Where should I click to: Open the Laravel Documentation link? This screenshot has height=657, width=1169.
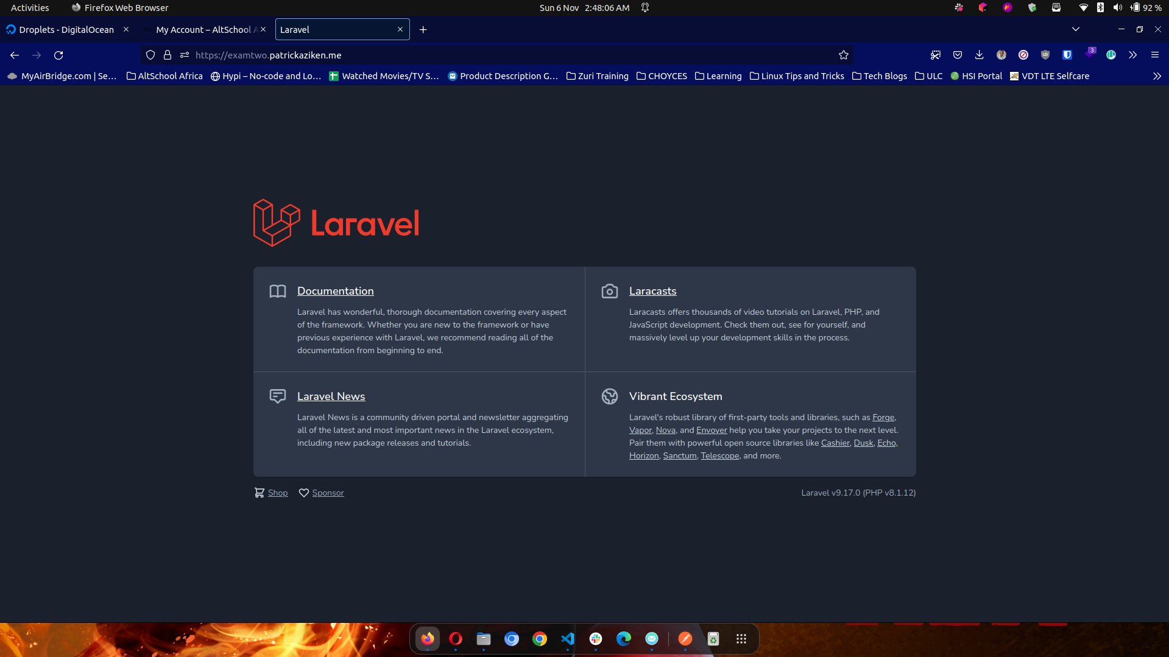pos(335,291)
